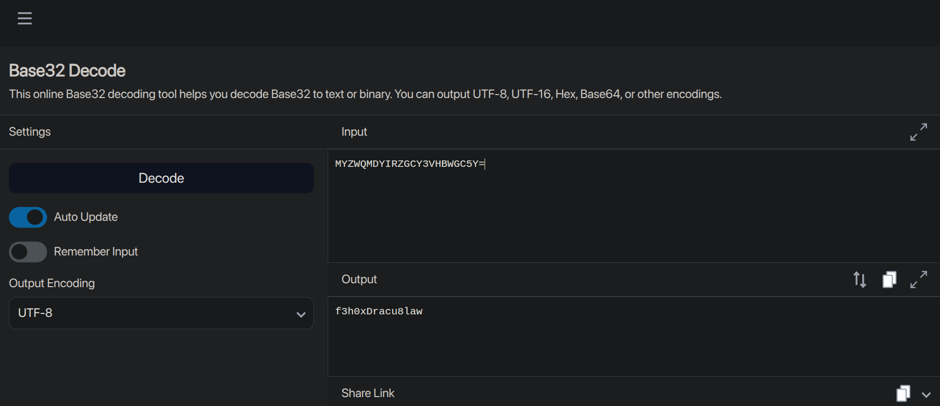Copy the Share Link

[x=903, y=394]
